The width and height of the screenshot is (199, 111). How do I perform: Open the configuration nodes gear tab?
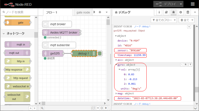tap(181, 12)
